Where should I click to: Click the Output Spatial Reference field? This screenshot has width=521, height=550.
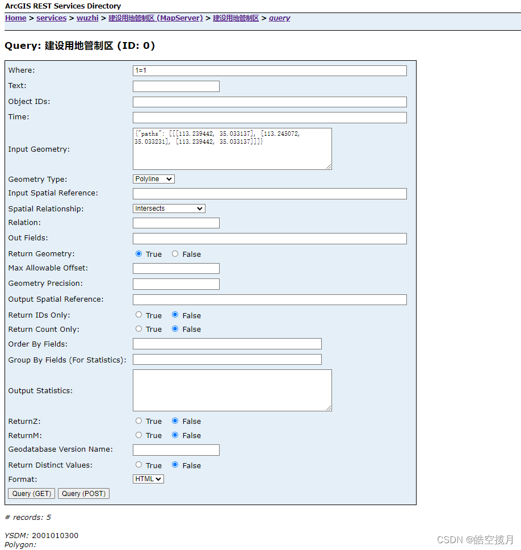pos(270,299)
